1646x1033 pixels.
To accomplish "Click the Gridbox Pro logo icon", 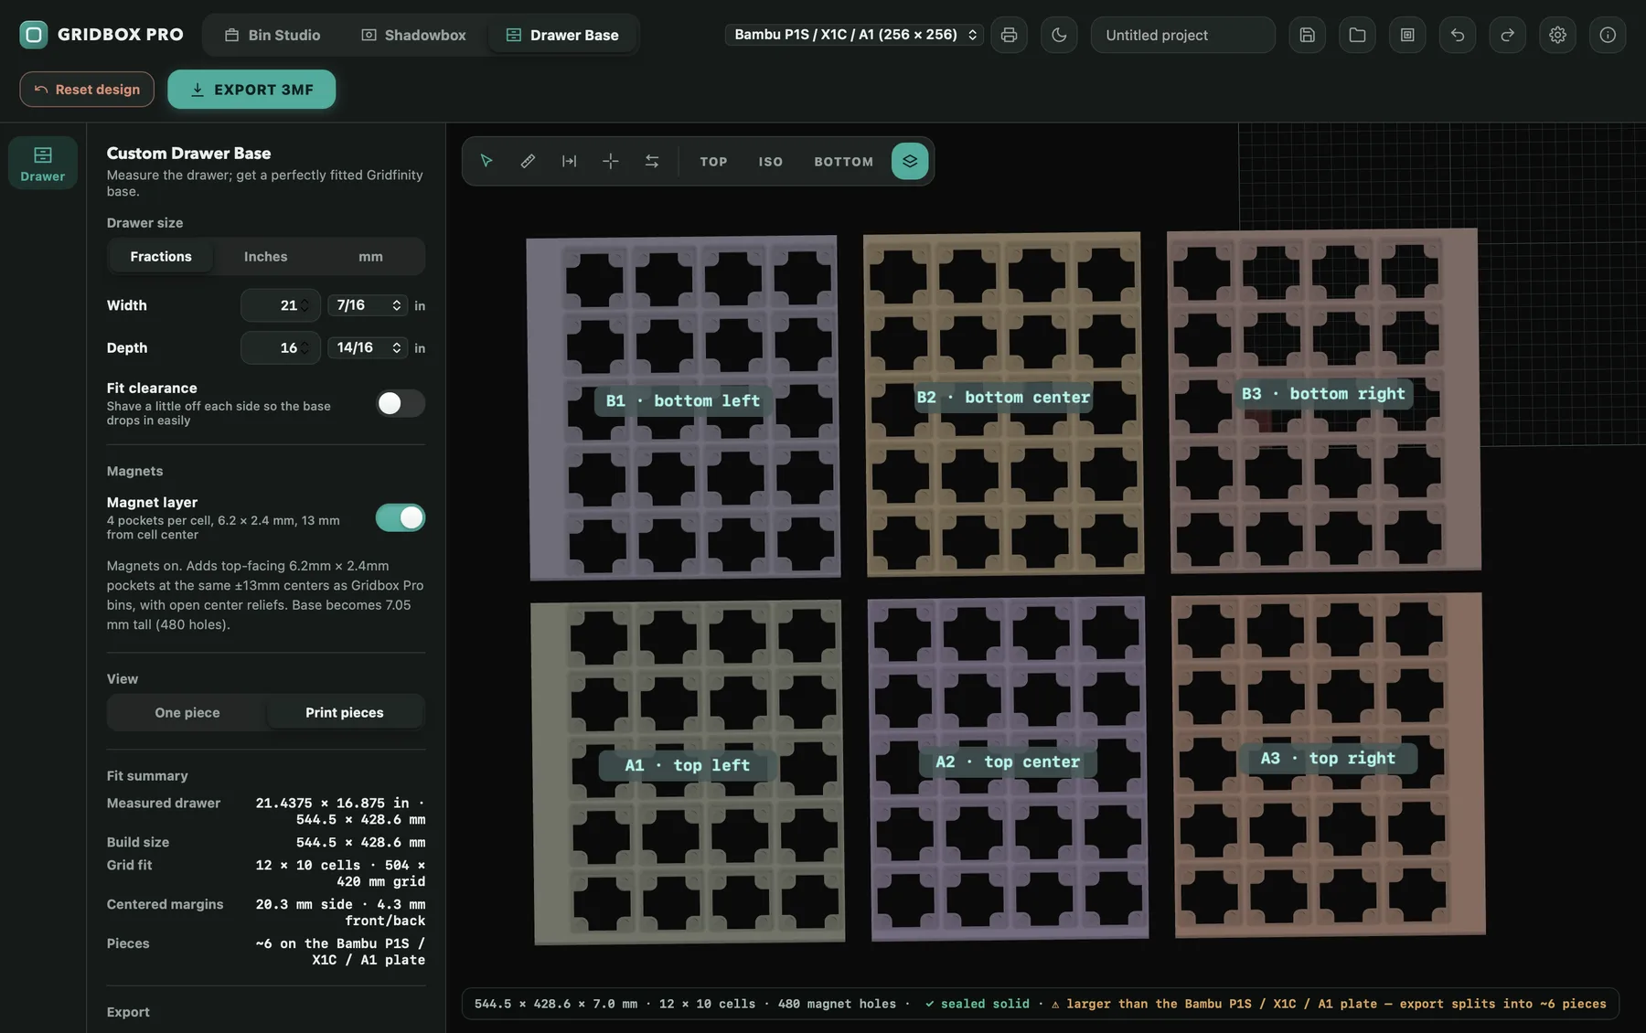I will pyautogui.click(x=34, y=35).
